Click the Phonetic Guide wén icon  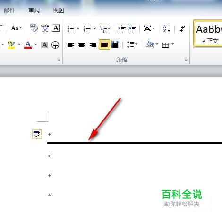click(45, 28)
